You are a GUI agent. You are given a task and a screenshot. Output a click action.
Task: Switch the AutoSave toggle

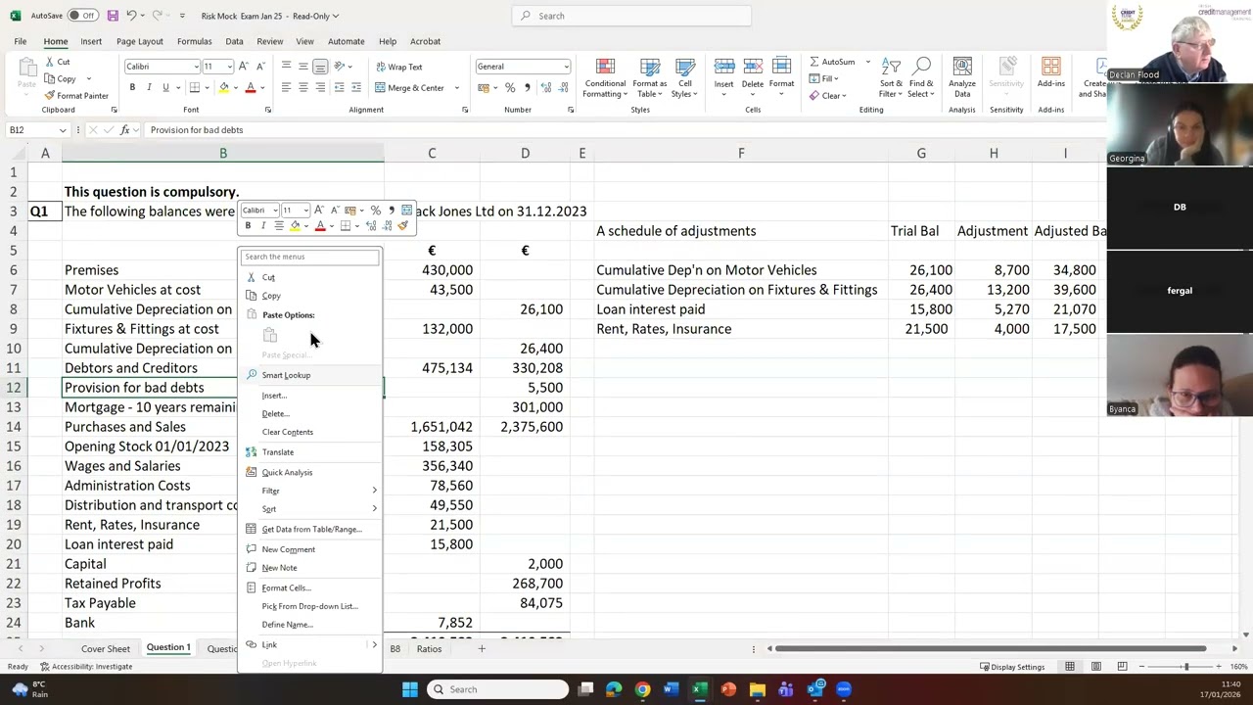tap(81, 16)
